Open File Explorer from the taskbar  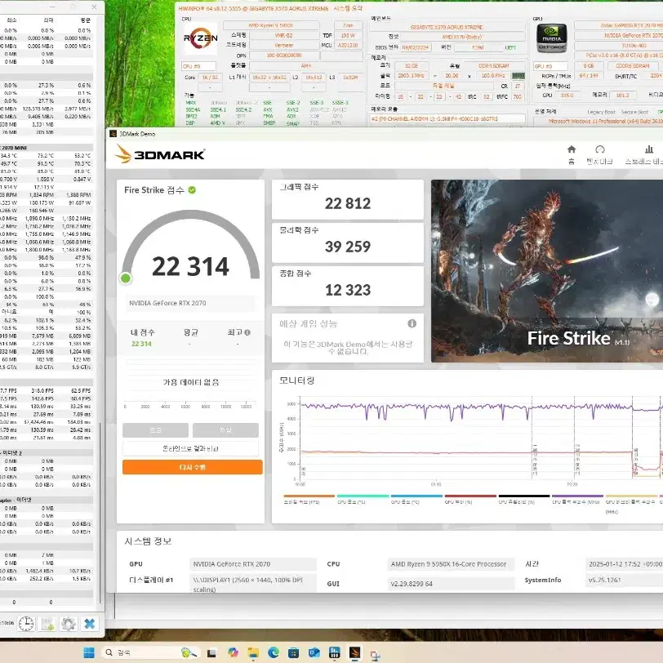253,653
